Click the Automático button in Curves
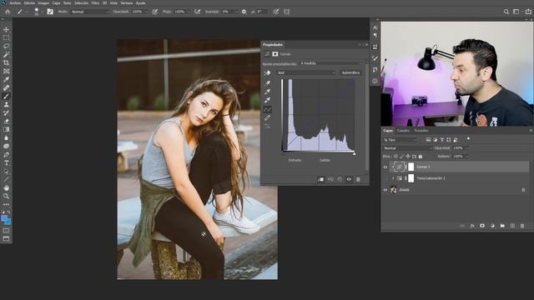This screenshot has height=300, width=534. pyautogui.click(x=350, y=72)
